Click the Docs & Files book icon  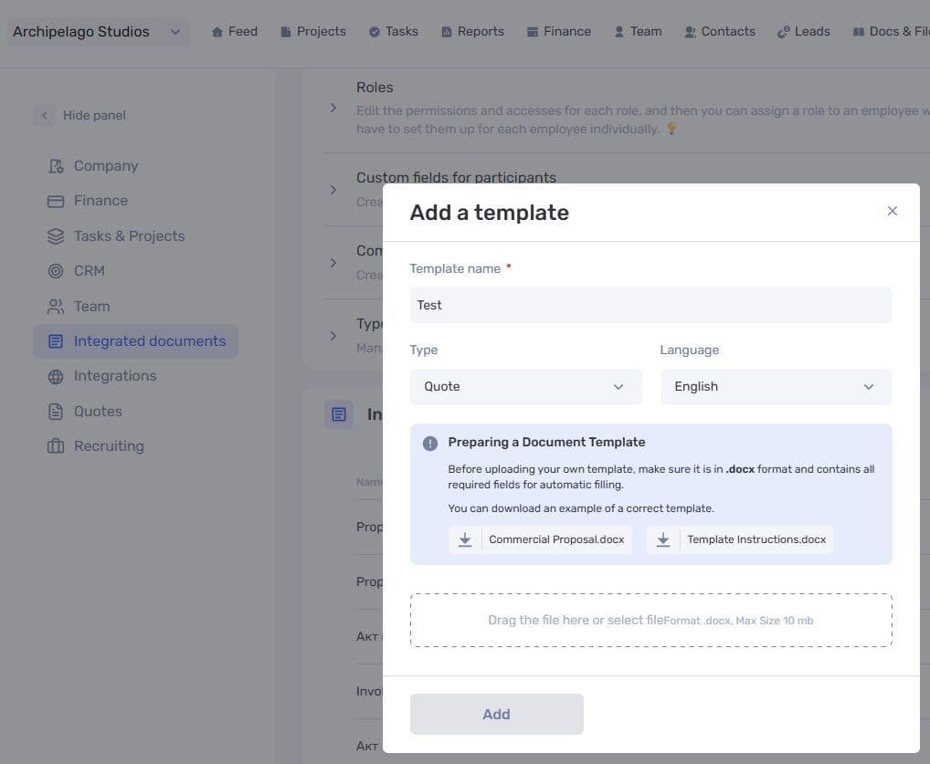(858, 32)
